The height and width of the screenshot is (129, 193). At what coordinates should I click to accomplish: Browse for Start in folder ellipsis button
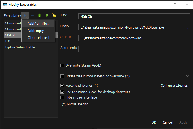186,38
